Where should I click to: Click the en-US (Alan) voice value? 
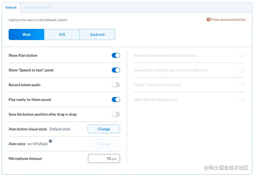[x=38, y=144]
